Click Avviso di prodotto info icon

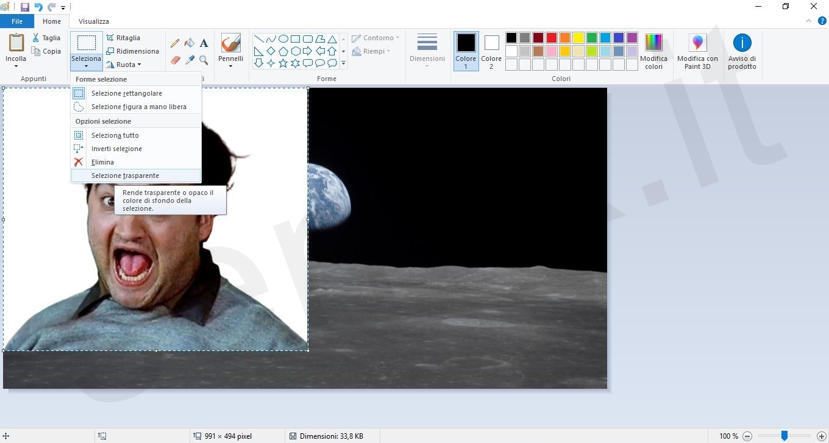click(x=742, y=51)
